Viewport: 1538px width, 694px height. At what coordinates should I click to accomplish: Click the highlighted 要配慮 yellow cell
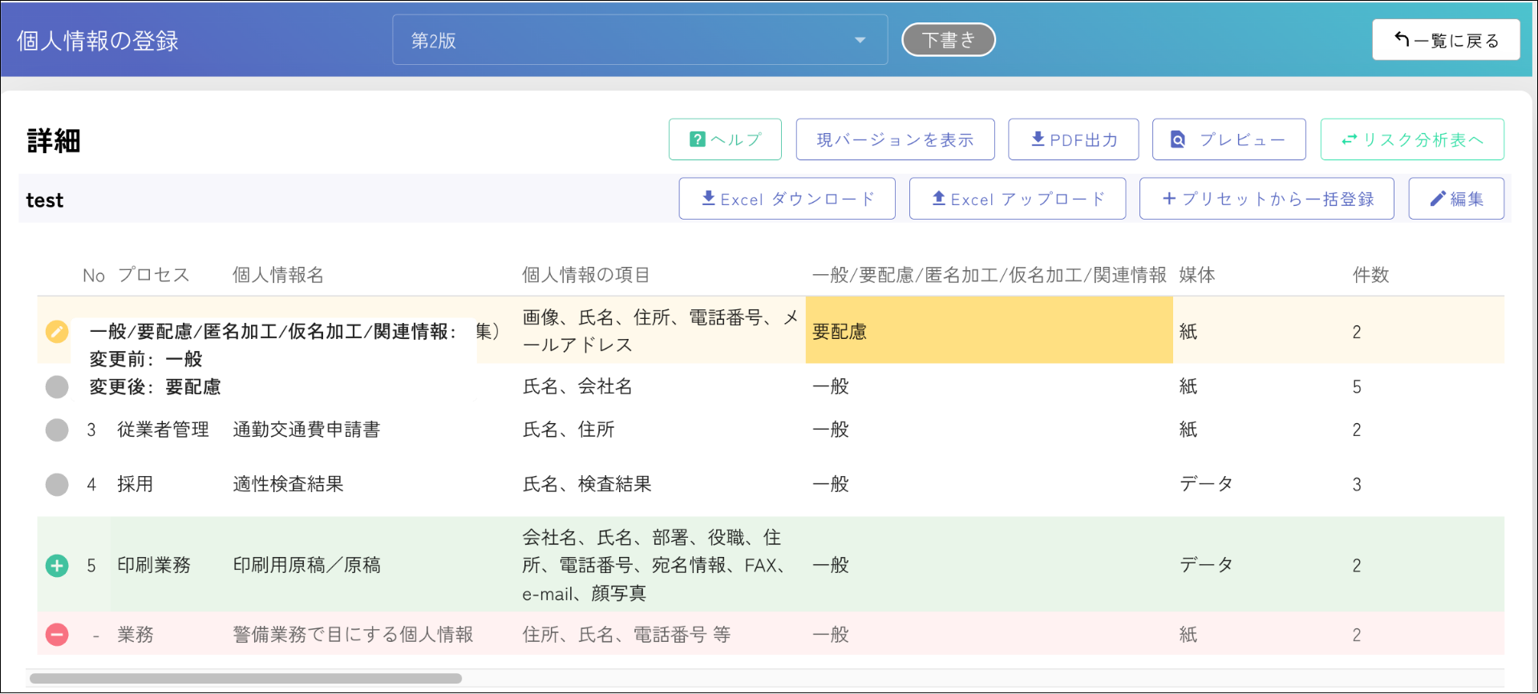(x=988, y=331)
